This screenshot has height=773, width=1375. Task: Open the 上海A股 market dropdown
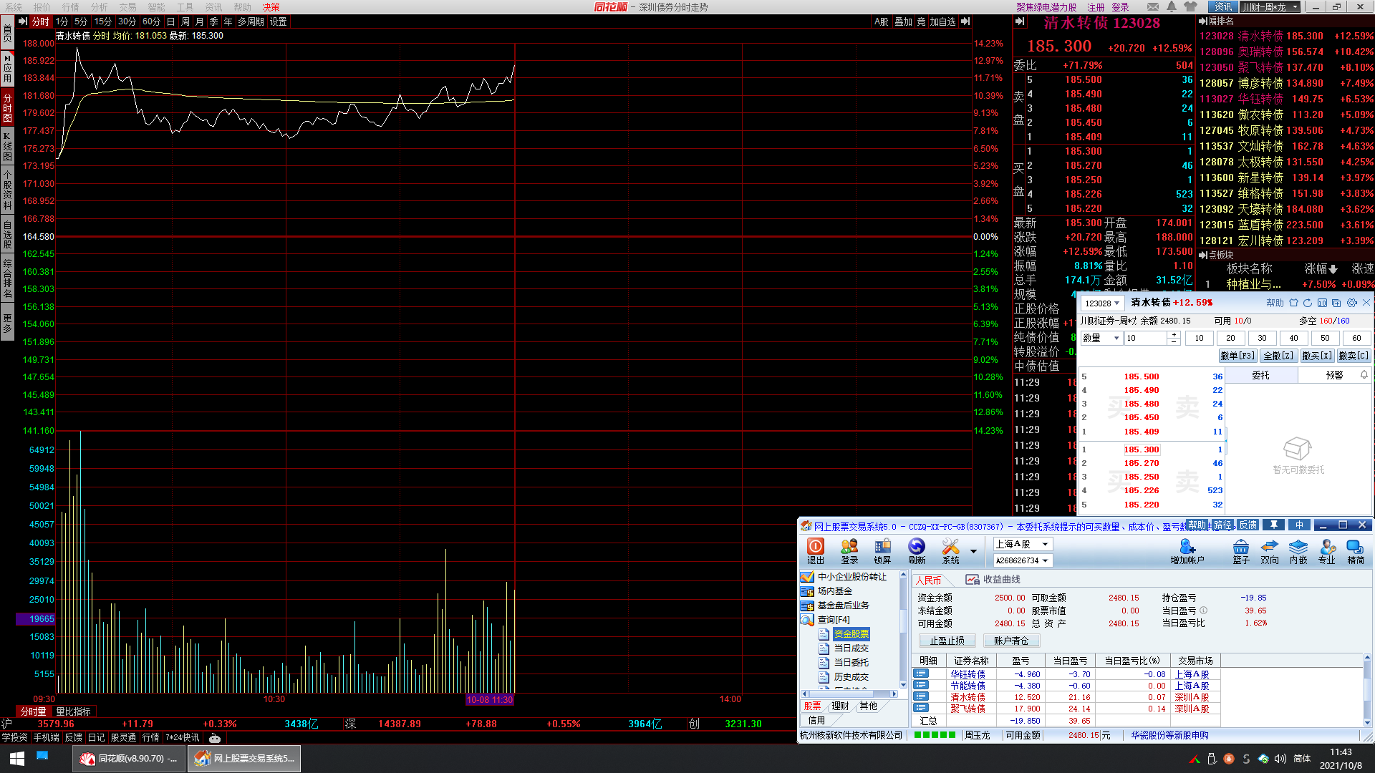coord(1045,545)
